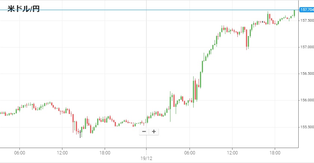This screenshot has height=163, width=314.
Task: Click the 12:00 time label after 19/12
Action: click(233, 153)
